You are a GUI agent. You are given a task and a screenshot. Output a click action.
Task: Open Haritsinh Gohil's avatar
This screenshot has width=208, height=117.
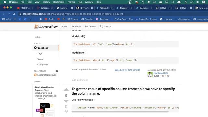click(x=150, y=74)
